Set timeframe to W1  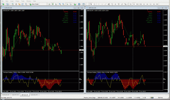[x=154, y=4]
